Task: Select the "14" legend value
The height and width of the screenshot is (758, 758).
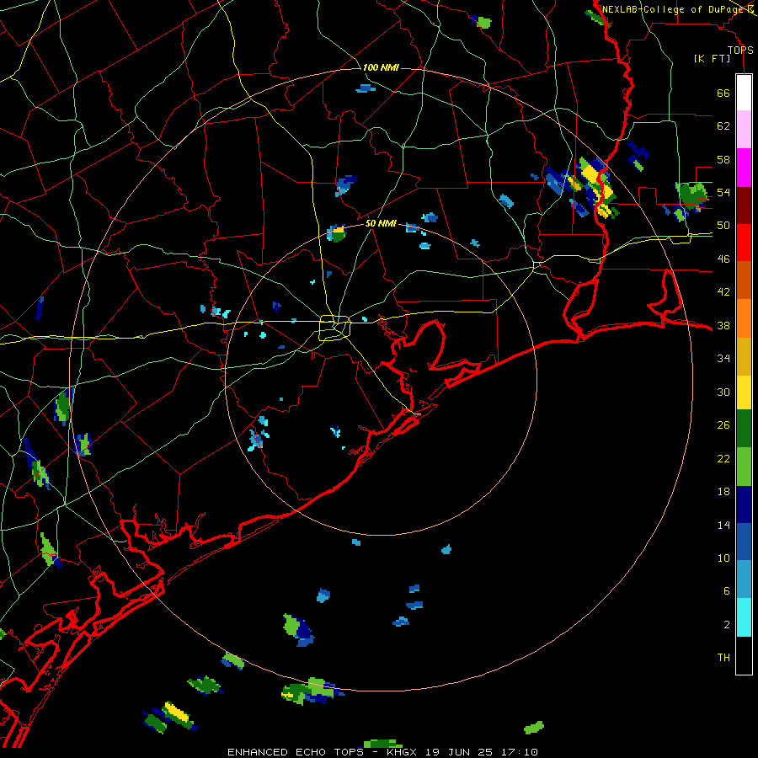Action: point(723,525)
